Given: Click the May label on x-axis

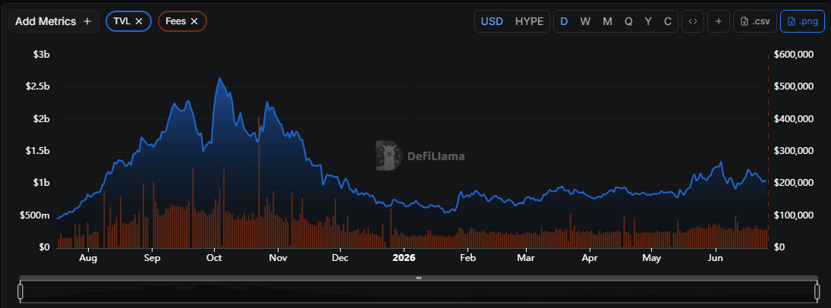Looking at the screenshot, I should pos(651,258).
